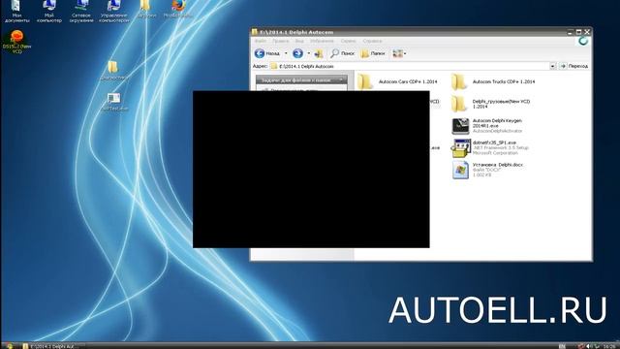This screenshot has width=620, height=349.
Task: Open the Избранное menu
Action: 322,41
